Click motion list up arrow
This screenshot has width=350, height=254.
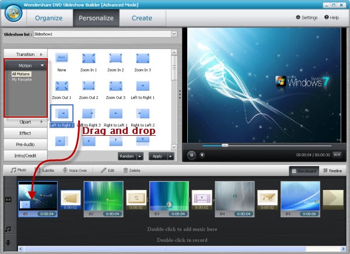point(174,52)
